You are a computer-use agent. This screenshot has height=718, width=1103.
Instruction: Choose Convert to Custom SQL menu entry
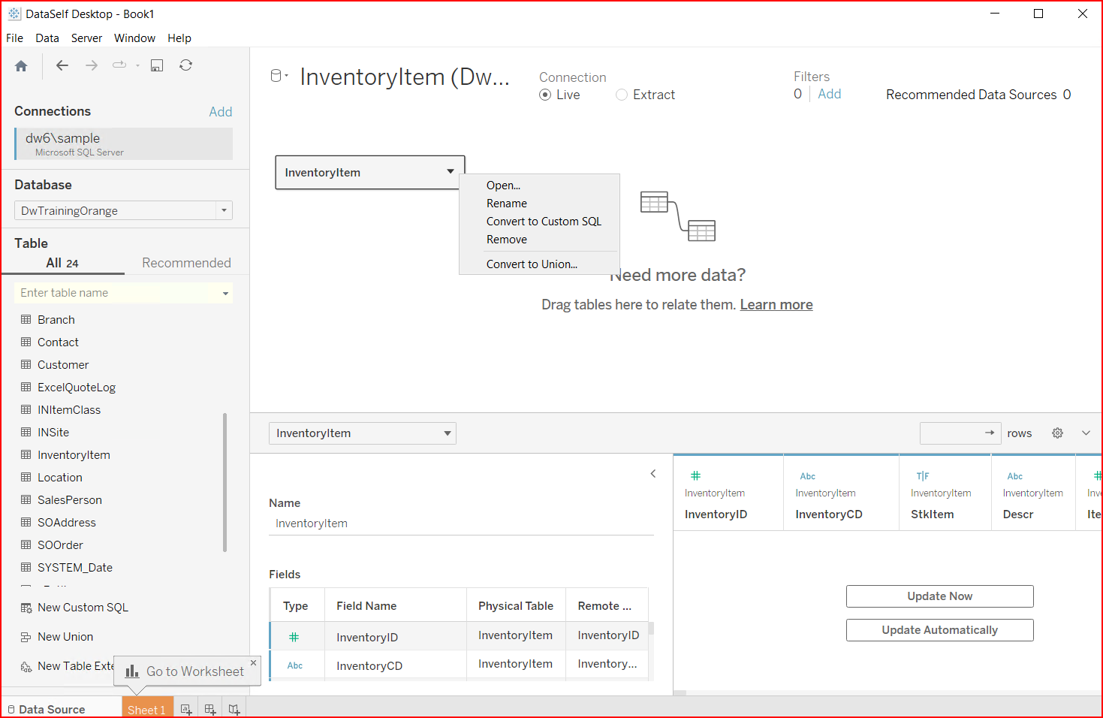point(544,222)
